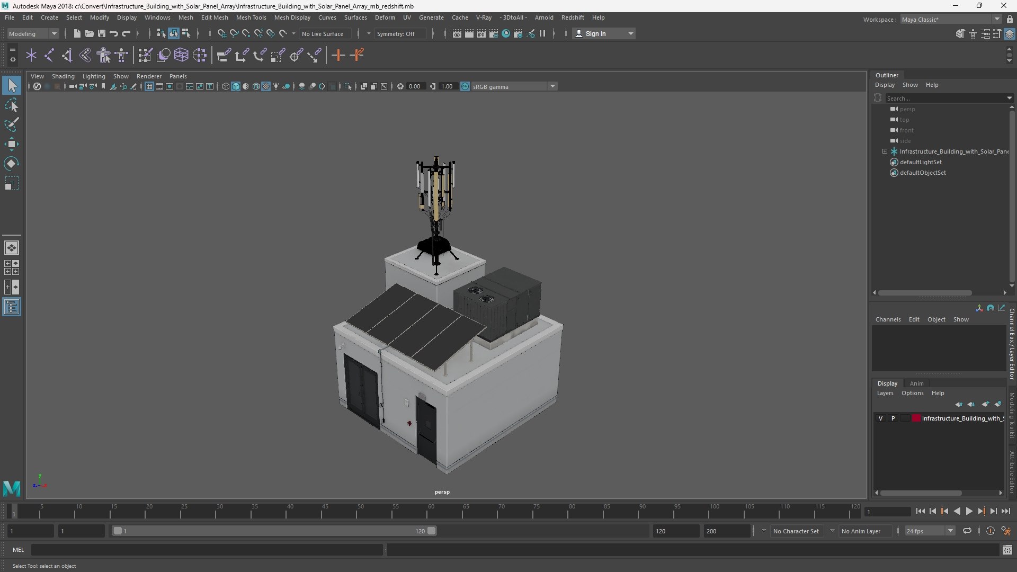Select defaultLightSet in the Outliner
The width and height of the screenshot is (1017, 572).
(x=921, y=162)
